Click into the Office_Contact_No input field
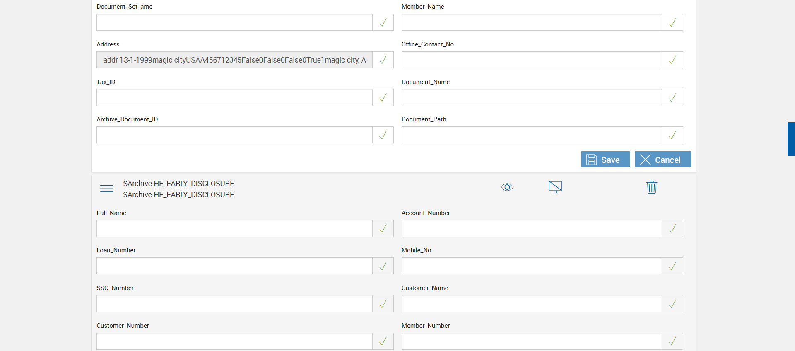This screenshot has height=351, width=795. coord(531,60)
